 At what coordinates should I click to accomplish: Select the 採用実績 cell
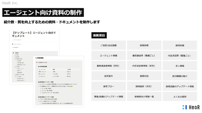(180, 45)
